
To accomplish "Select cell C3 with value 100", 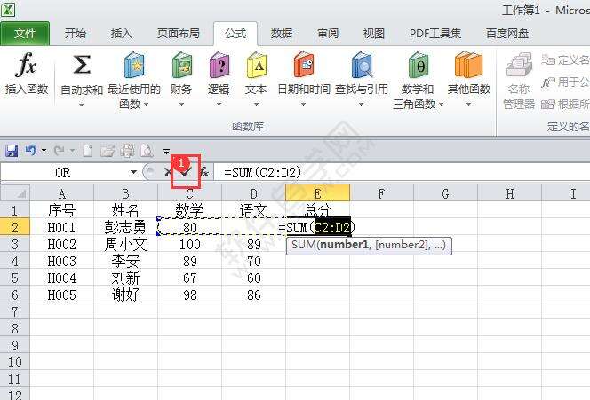I will [x=189, y=244].
